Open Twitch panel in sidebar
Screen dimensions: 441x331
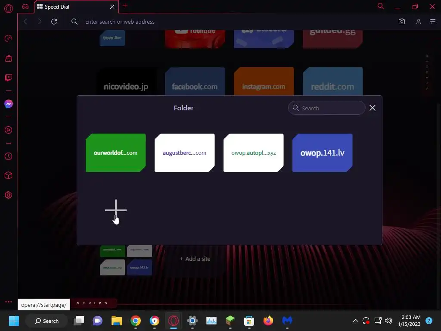tap(9, 78)
